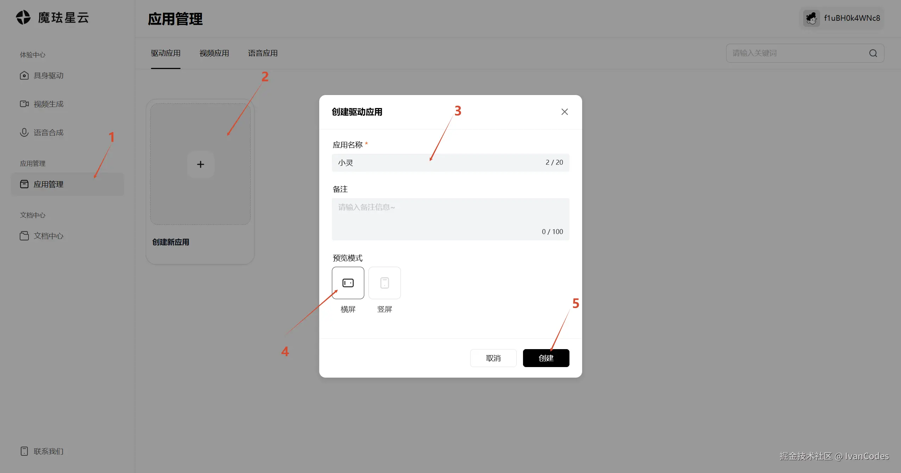Image resolution: width=901 pixels, height=473 pixels.
Task: Open 联系我们 at sidebar bottom
Action: pyautogui.click(x=42, y=451)
